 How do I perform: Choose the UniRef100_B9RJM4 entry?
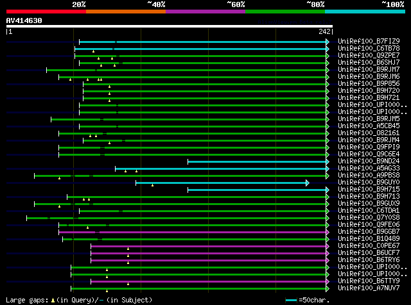point(369,140)
